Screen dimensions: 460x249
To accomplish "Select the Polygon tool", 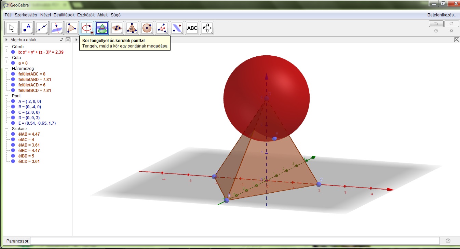I will point(72,28).
